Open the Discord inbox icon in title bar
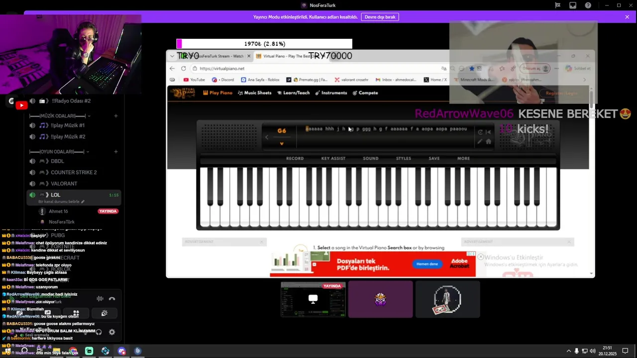This screenshot has height=358, width=637. [x=573, y=5]
